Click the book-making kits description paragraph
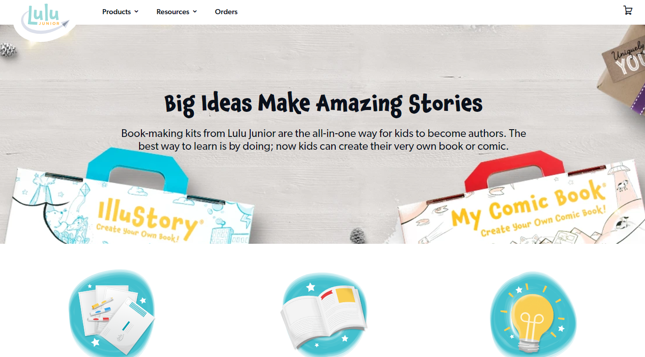 (323, 140)
